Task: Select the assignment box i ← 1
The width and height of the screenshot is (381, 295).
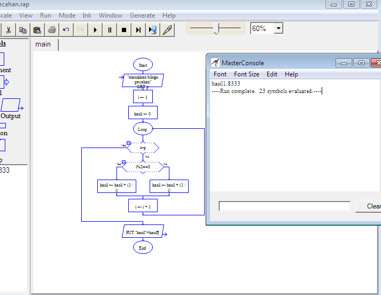Action: coord(143,97)
